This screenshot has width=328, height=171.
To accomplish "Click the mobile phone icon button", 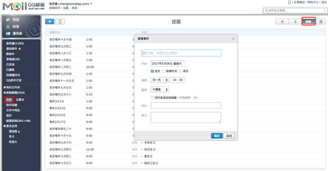I will pyautogui.click(x=60, y=21).
